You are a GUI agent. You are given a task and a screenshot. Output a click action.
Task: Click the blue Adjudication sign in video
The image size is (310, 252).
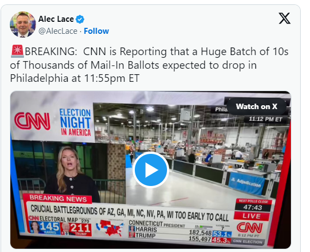point(247,183)
